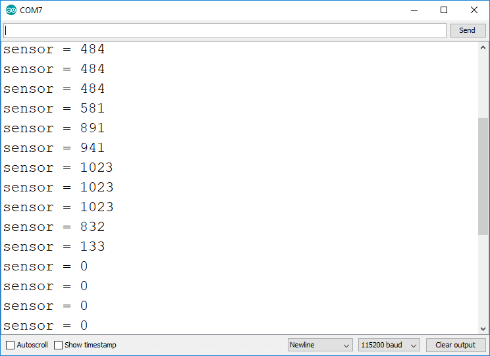Close the COM7 serial monitor window
Viewport: 490px width, 356px height.
(x=474, y=11)
